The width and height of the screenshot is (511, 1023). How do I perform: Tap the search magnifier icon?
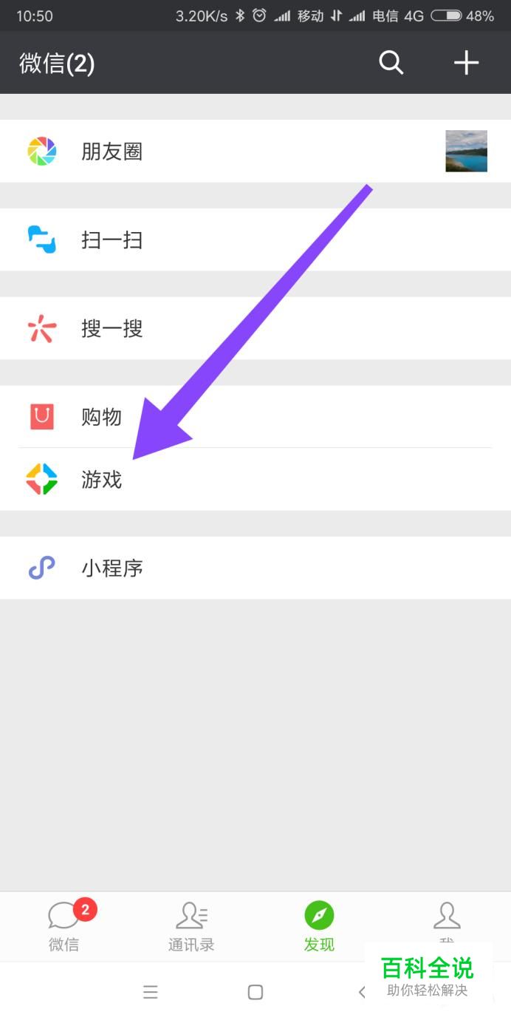(391, 63)
